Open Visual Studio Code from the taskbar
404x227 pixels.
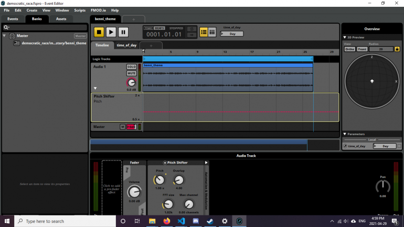[x=181, y=221]
